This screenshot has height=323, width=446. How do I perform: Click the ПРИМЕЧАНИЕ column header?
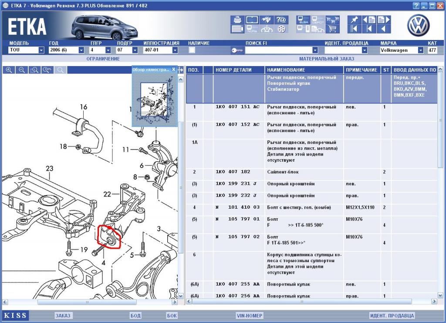(362, 70)
